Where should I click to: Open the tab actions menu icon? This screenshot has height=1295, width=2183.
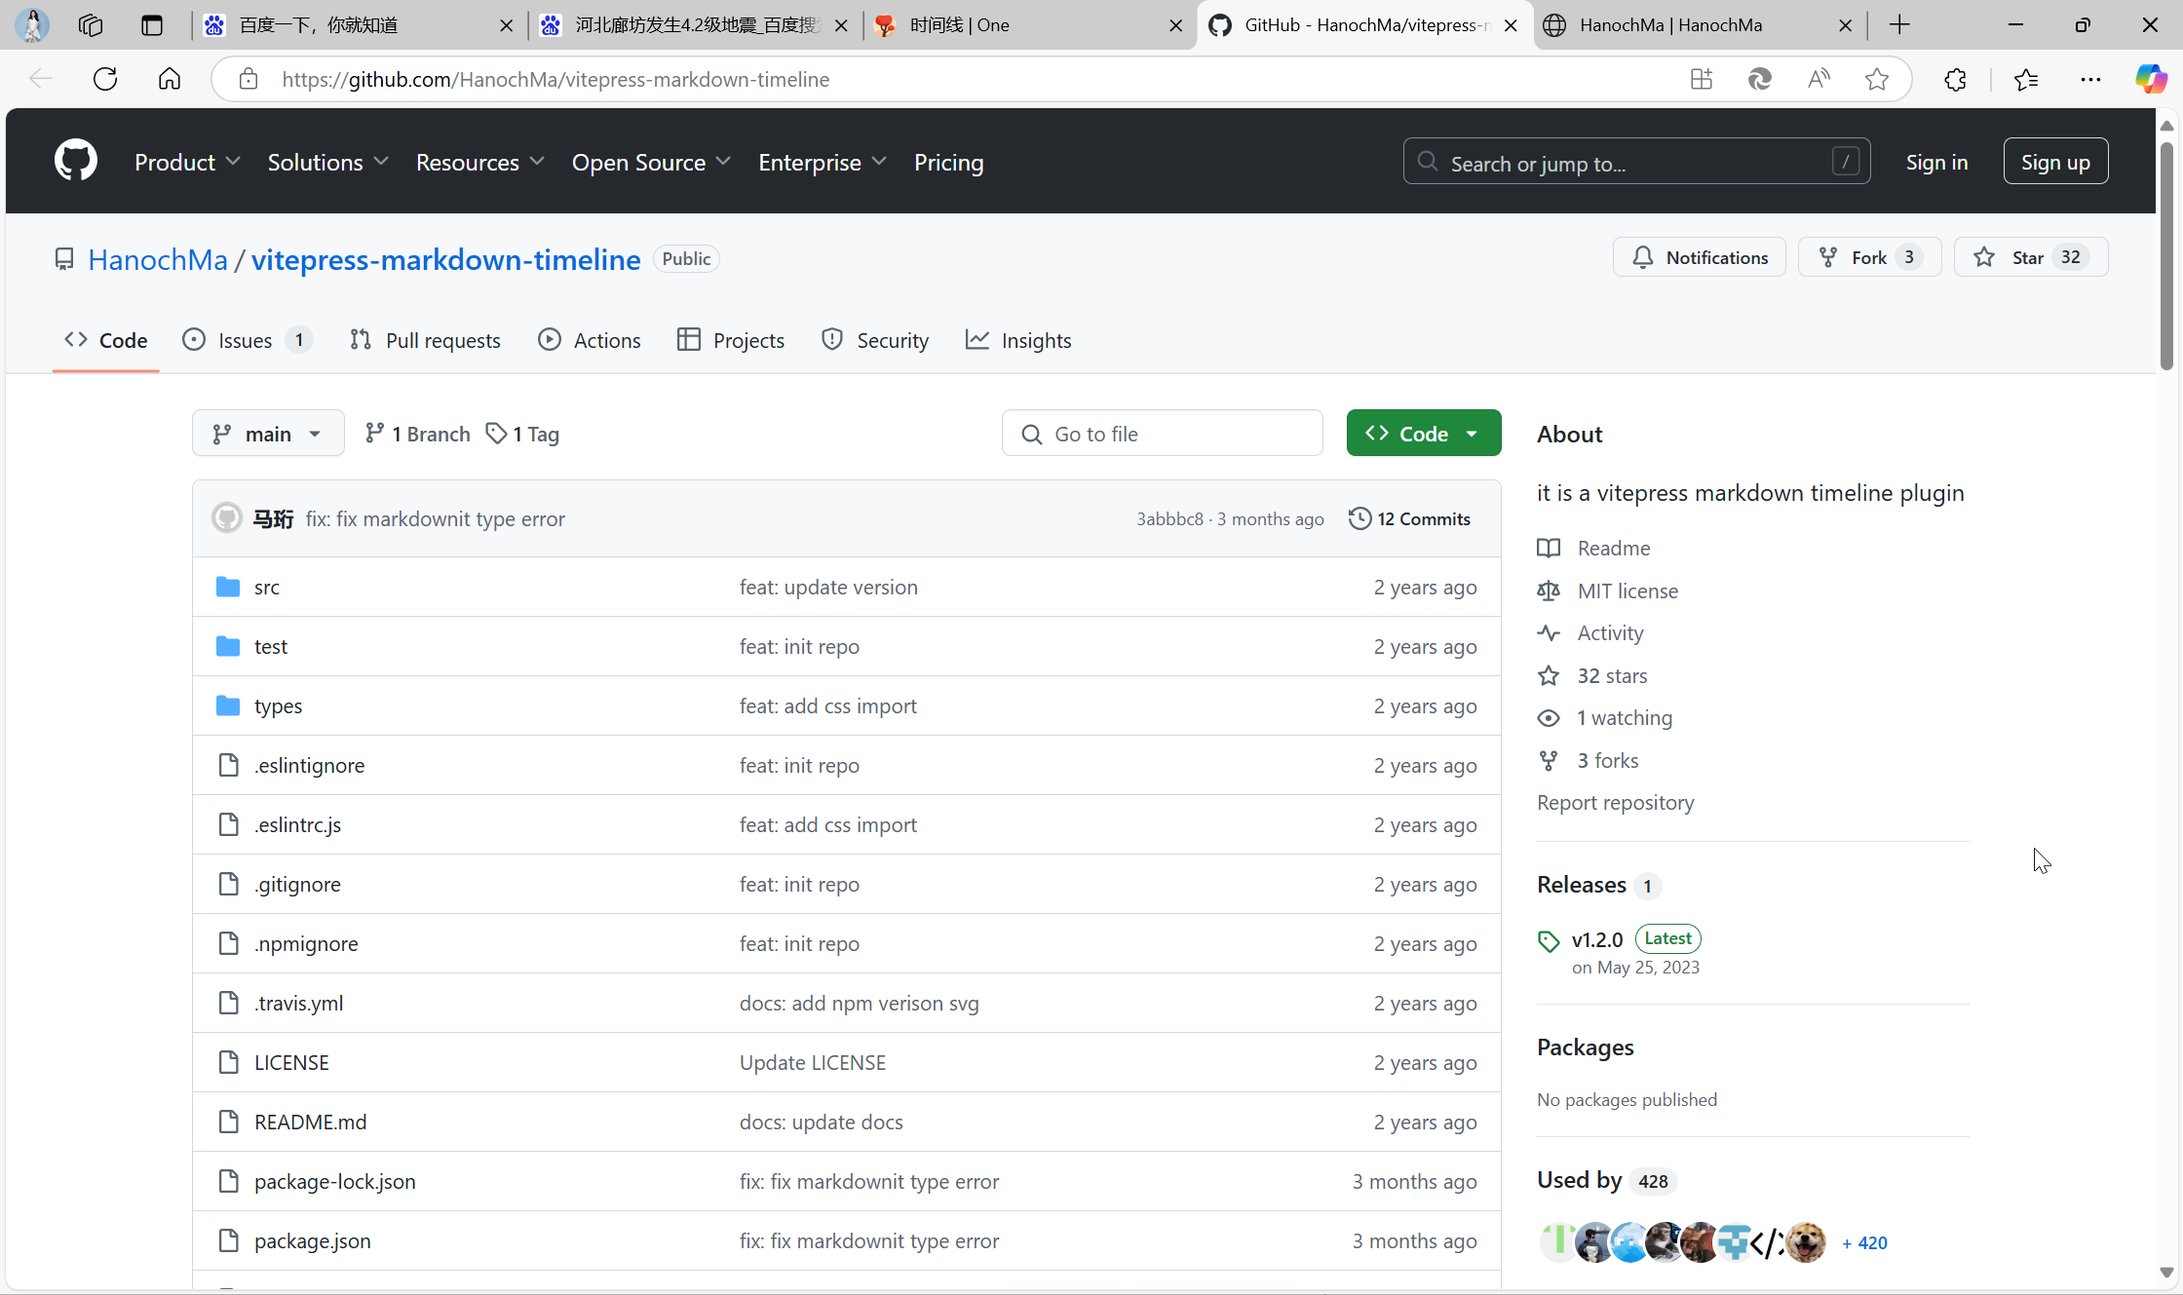pos(152,25)
